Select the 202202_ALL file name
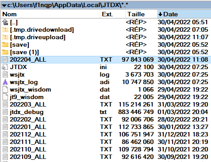Image resolution: width=211 pixels, height=162 pixels. pos(28,119)
